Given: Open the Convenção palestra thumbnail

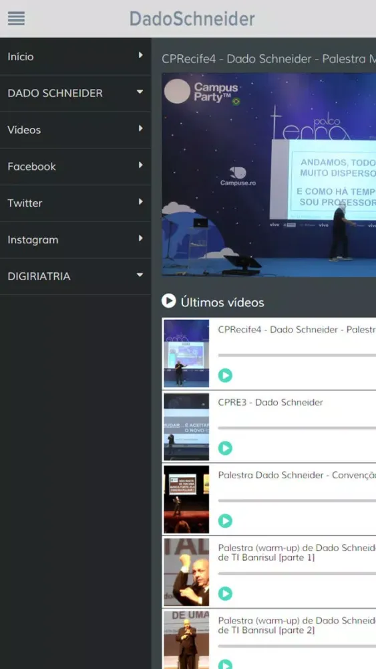Looking at the screenshot, I should [x=186, y=499].
